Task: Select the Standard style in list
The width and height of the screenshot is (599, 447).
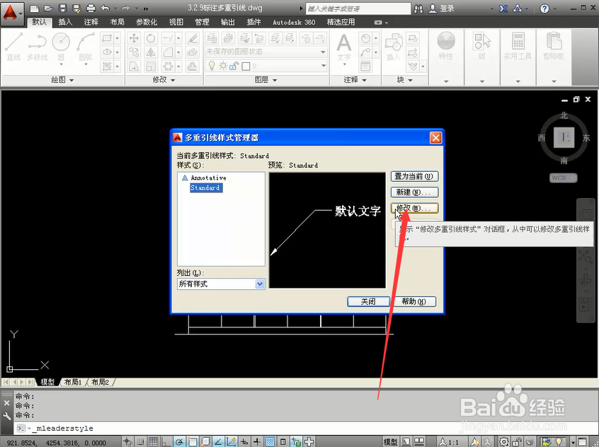Action: (206, 188)
